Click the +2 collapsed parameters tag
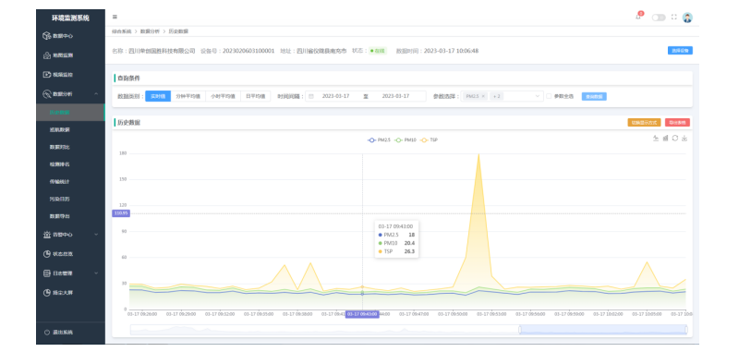 coord(497,96)
